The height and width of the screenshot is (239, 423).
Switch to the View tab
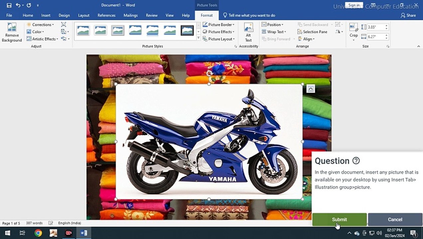[170, 15]
